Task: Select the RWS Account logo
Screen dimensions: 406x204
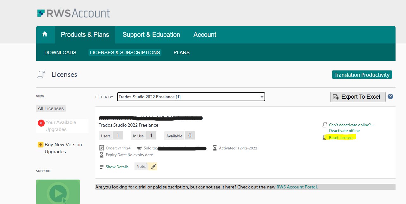Action: point(73,13)
